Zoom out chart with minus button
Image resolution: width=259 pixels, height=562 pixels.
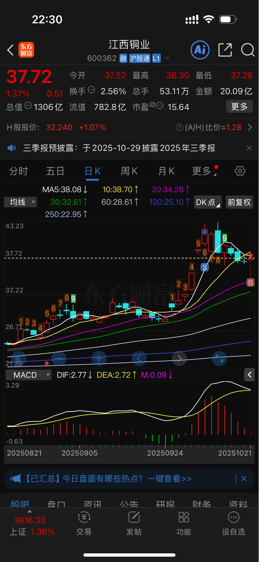click(59, 358)
